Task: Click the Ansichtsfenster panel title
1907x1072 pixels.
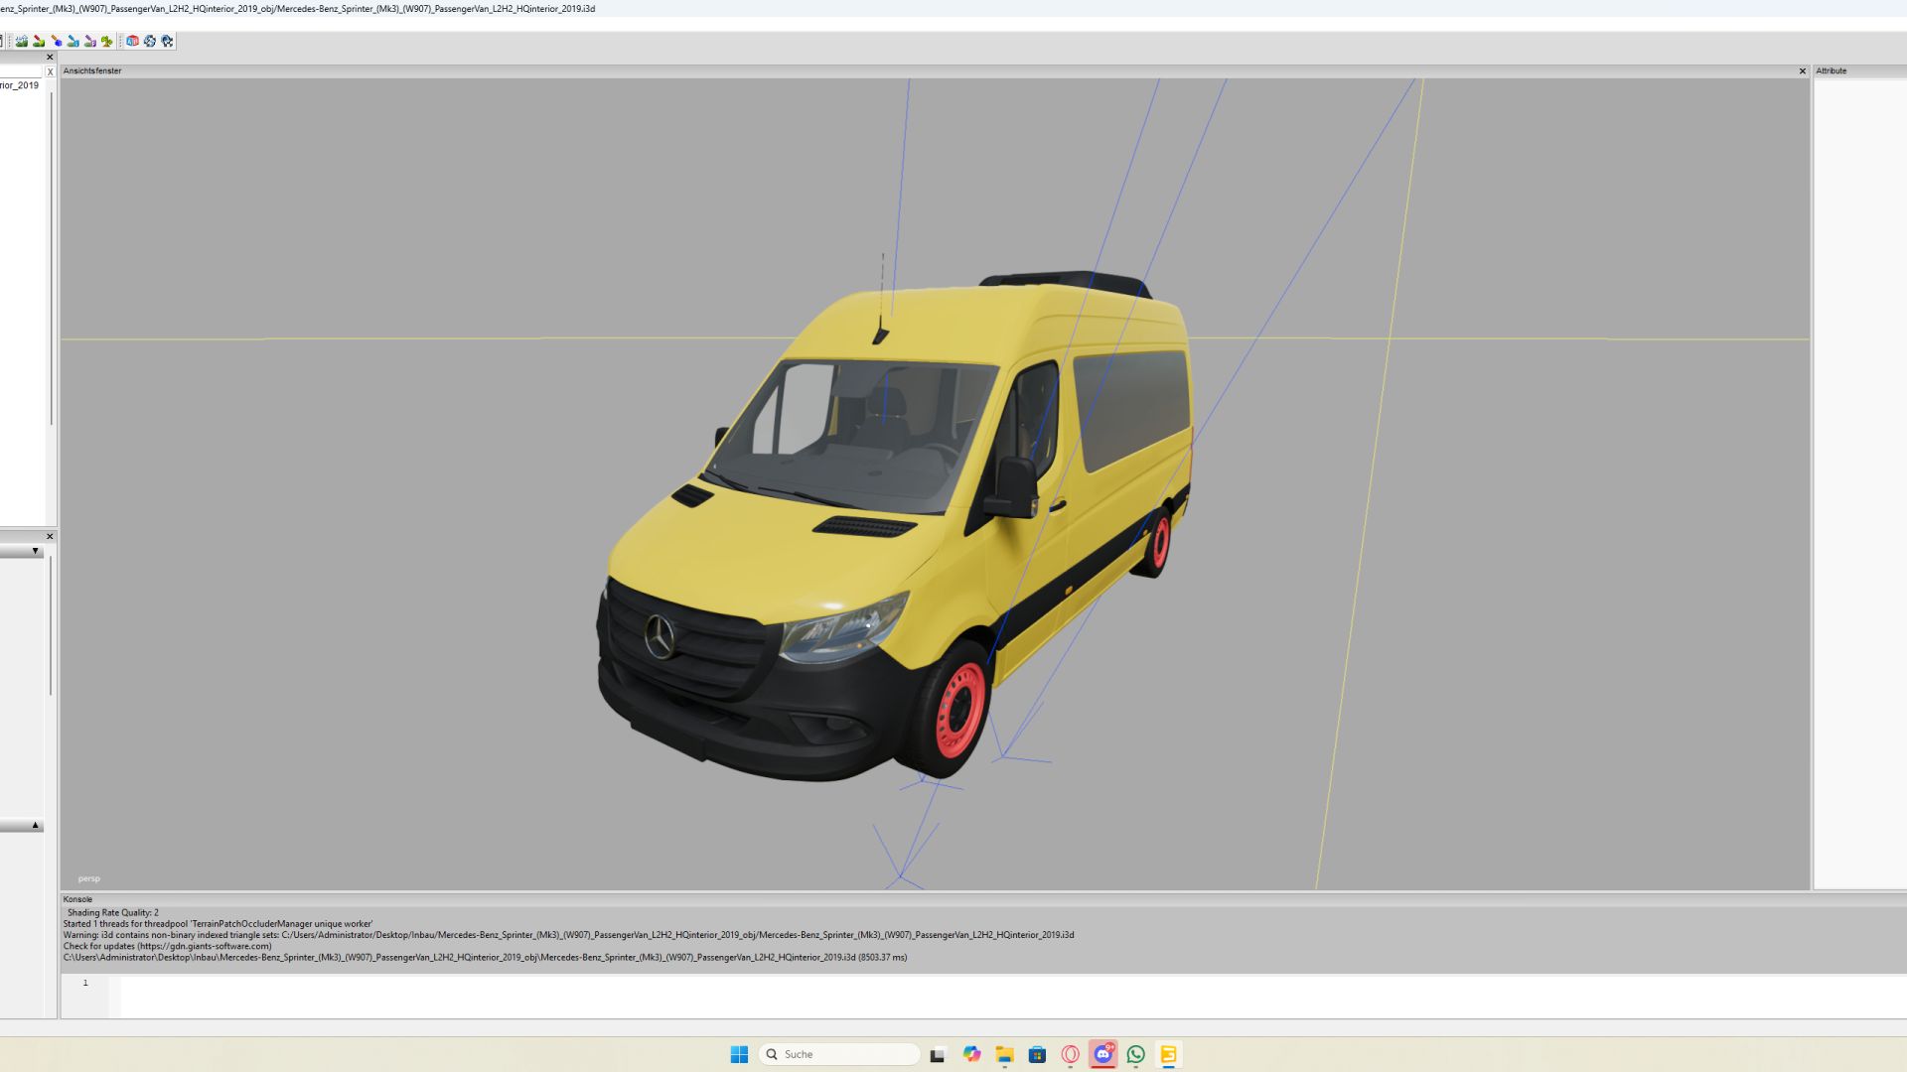Action: point(92,70)
